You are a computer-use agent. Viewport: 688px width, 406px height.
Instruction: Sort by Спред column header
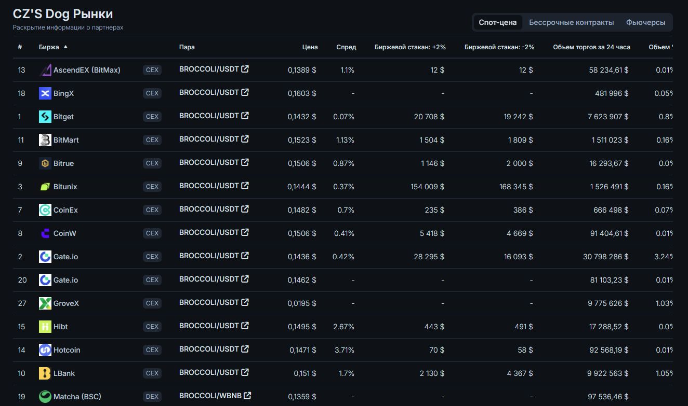click(x=346, y=47)
